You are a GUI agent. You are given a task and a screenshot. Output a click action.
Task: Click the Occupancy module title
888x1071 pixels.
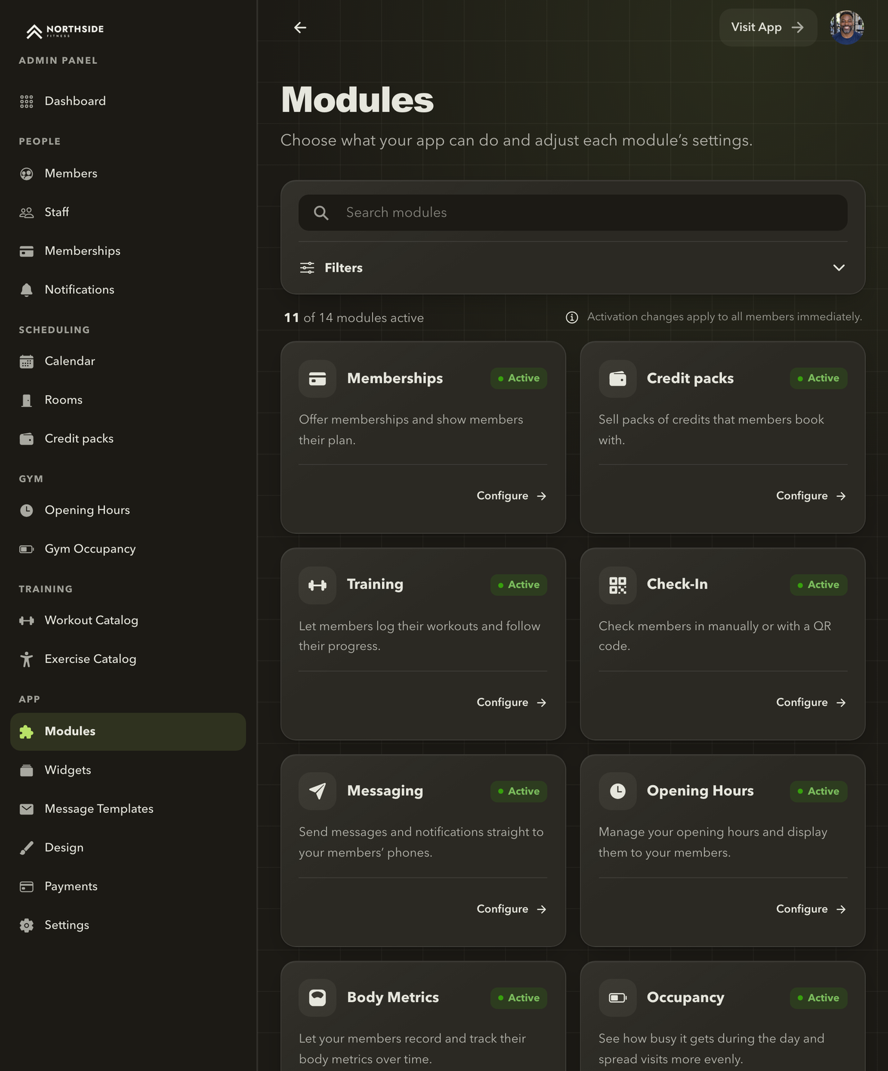tap(685, 997)
